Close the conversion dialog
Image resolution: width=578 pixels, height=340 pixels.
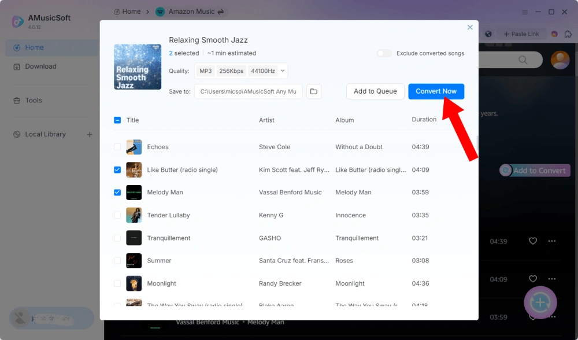(470, 27)
